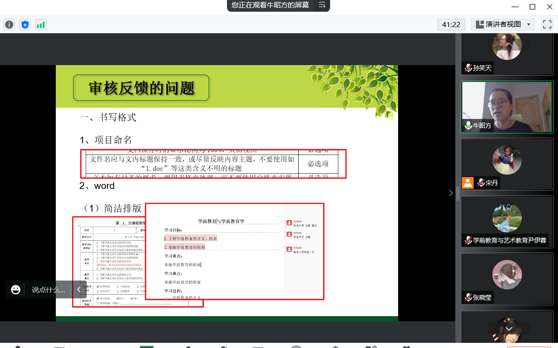Focus the 说点什么... chat input

(48, 290)
